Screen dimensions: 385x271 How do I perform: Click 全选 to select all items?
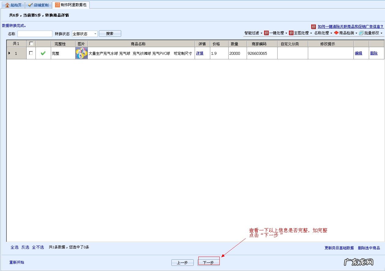point(14,247)
